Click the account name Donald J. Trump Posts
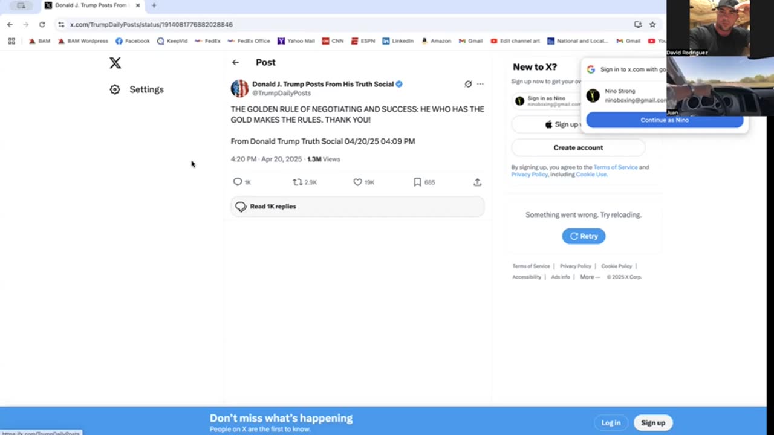Screen dimensions: 774x435 323,84
